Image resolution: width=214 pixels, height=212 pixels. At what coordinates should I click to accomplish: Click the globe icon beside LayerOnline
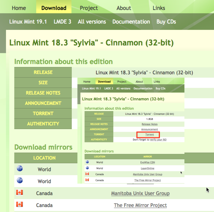[87, 168]
